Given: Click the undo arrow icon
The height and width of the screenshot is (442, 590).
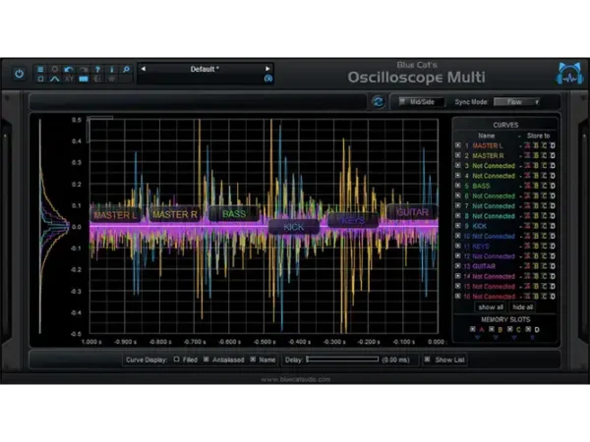Looking at the screenshot, I should pos(69,69).
